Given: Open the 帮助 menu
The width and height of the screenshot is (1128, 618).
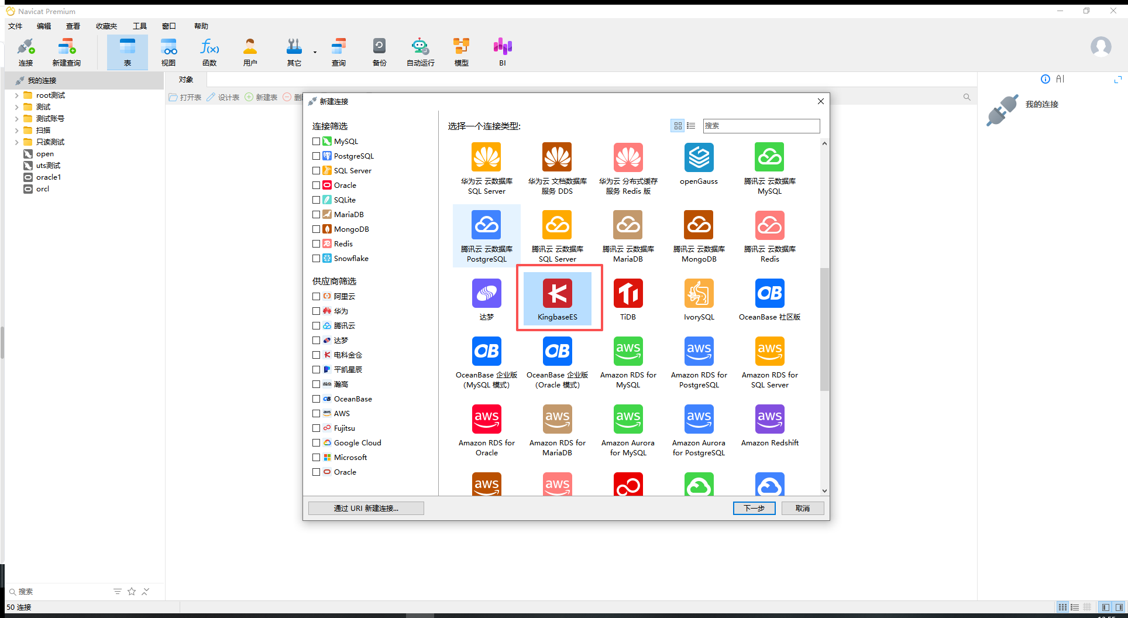Looking at the screenshot, I should click(x=201, y=26).
